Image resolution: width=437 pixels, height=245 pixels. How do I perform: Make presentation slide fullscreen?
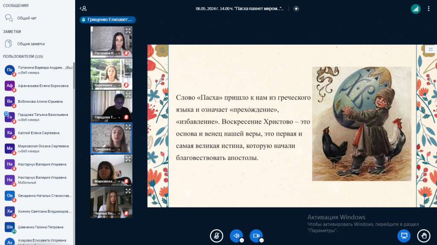point(431,49)
